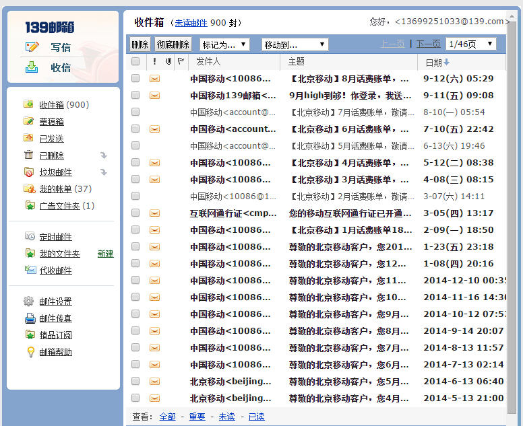
Task: Check the box for 2014-12-10 email
Action: [x=135, y=280]
